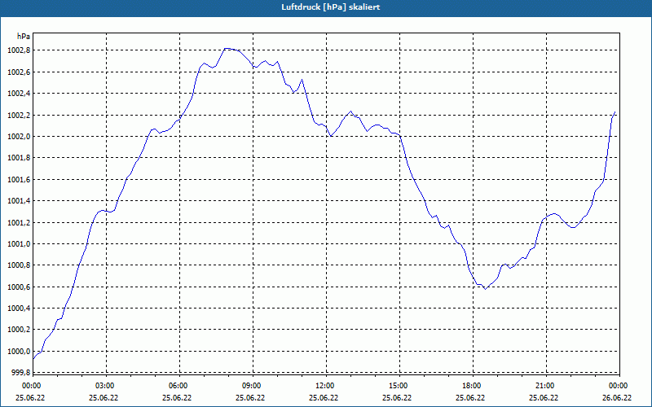Click the date "26.06.22" on x-axis
652x407 pixels.
coord(617,398)
